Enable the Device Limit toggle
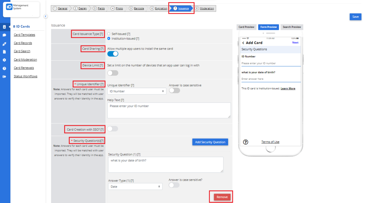365x203 pixels. click(113, 73)
